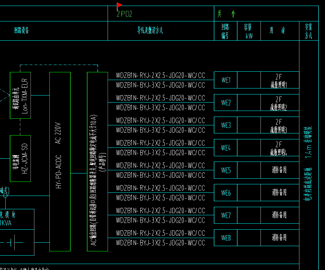Select the WE4 circuit number cell
The width and height of the screenshot is (325, 270).
click(x=225, y=148)
